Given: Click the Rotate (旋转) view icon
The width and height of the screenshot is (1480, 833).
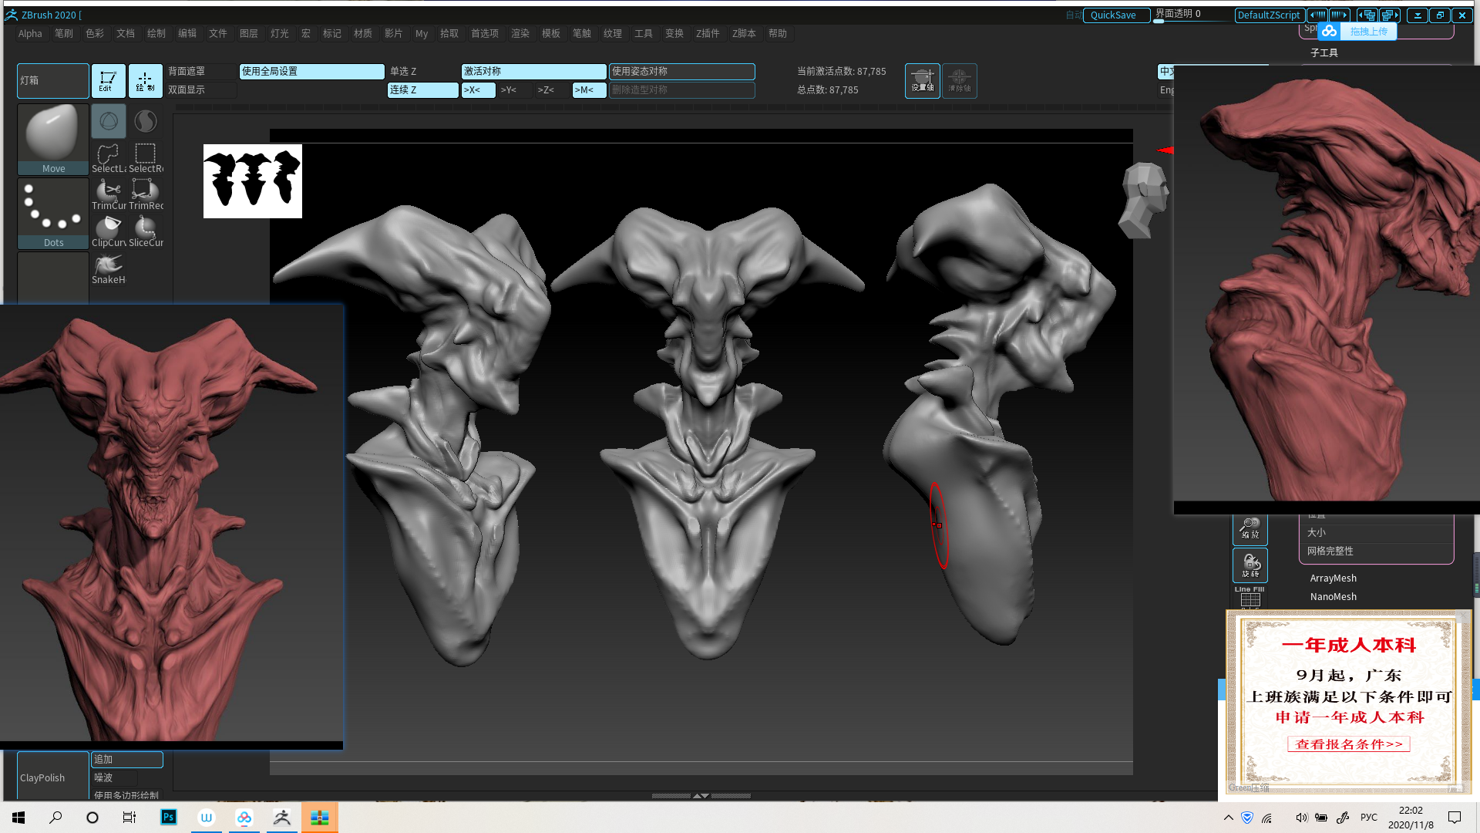Looking at the screenshot, I should pyautogui.click(x=1250, y=565).
